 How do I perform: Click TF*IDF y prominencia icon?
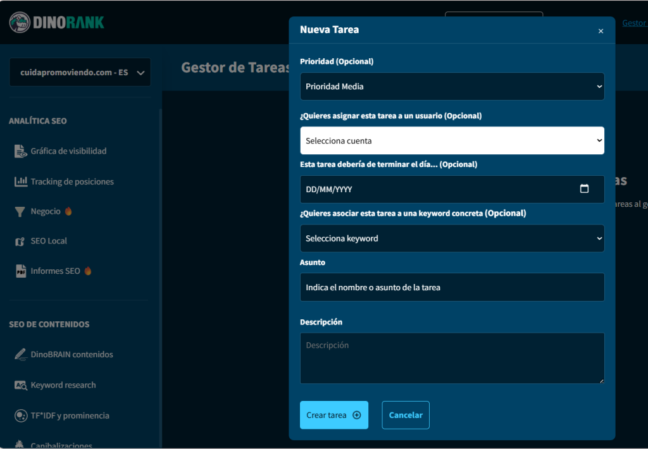20,415
